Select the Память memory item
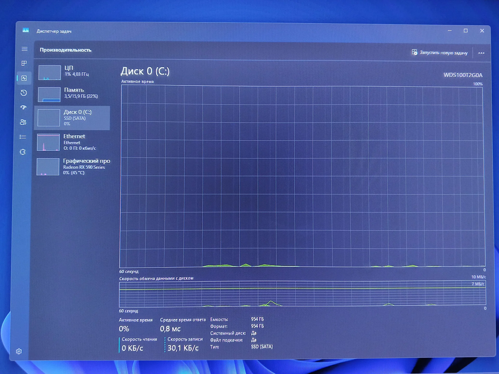This screenshot has width=499, height=374. [73, 94]
